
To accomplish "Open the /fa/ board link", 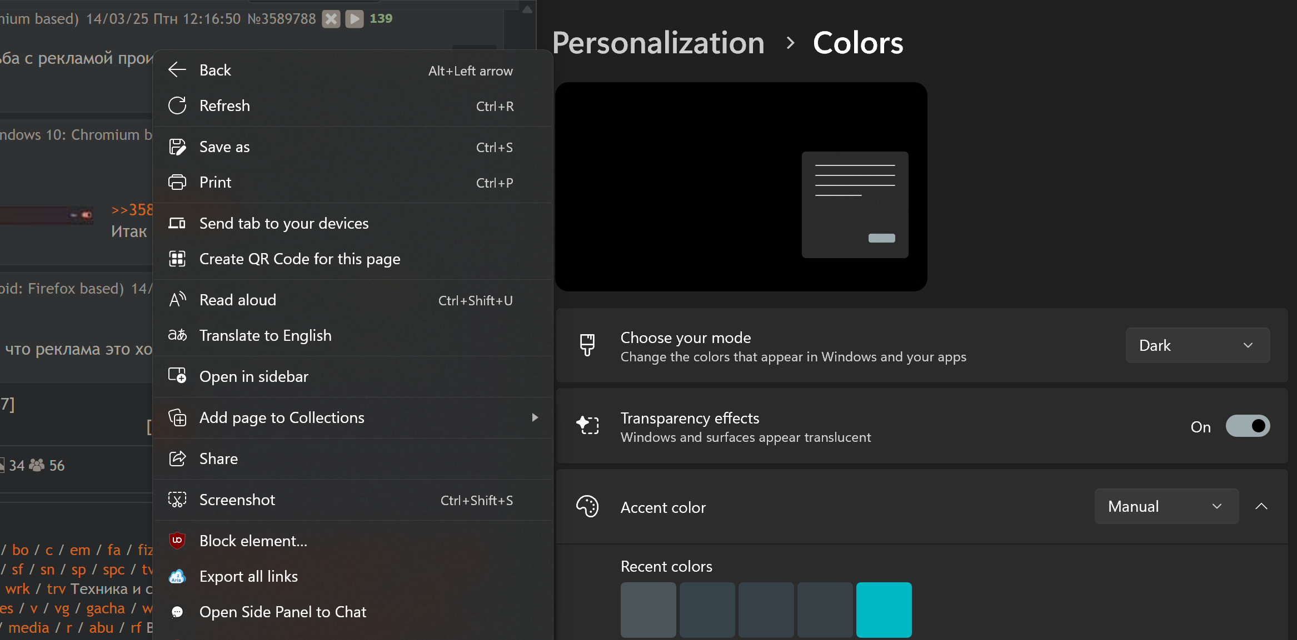I will (x=114, y=550).
